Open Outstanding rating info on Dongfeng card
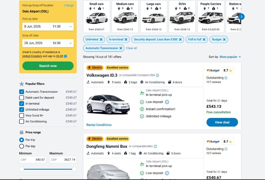265x180 pixels. tap(226, 149)
